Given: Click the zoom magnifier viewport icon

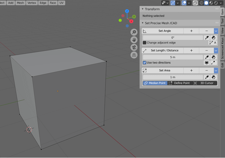Looking at the screenshot, I should tap(134, 32).
